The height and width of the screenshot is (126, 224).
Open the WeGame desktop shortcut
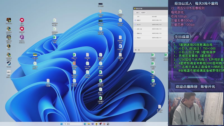[x=9, y=21]
